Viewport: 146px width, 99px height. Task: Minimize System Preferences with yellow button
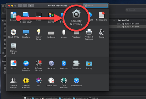[12, 6]
